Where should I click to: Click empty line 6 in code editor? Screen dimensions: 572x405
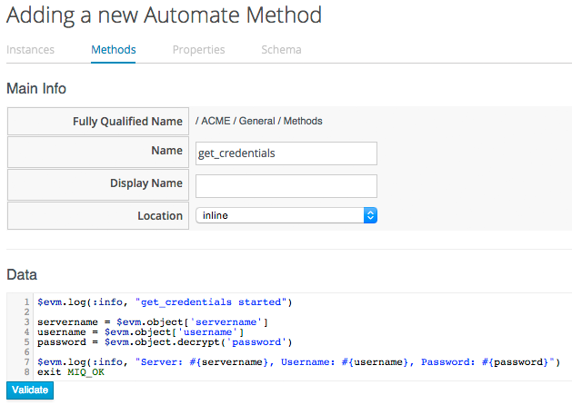pos(182,352)
